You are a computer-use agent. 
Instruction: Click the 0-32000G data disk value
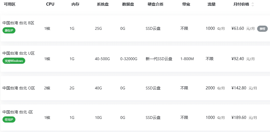point(129,59)
